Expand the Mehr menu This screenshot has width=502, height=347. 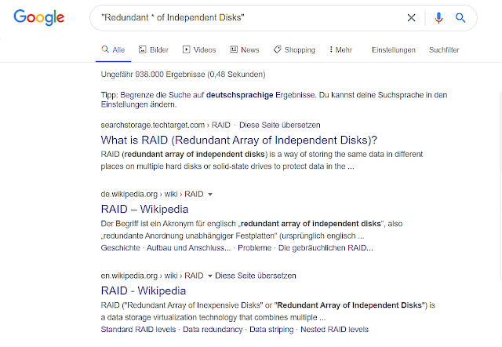tap(340, 50)
